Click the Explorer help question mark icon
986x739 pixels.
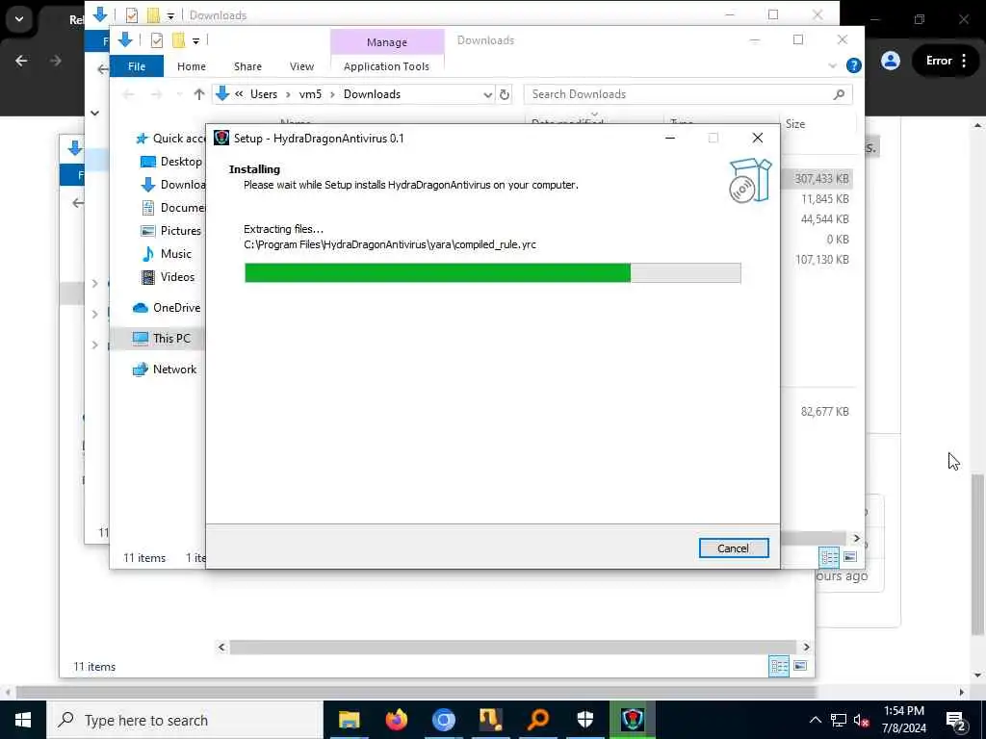click(x=853, y=65)
